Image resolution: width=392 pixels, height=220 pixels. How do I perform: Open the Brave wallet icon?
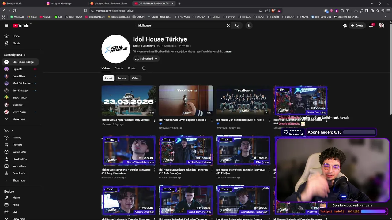point(372,11)
